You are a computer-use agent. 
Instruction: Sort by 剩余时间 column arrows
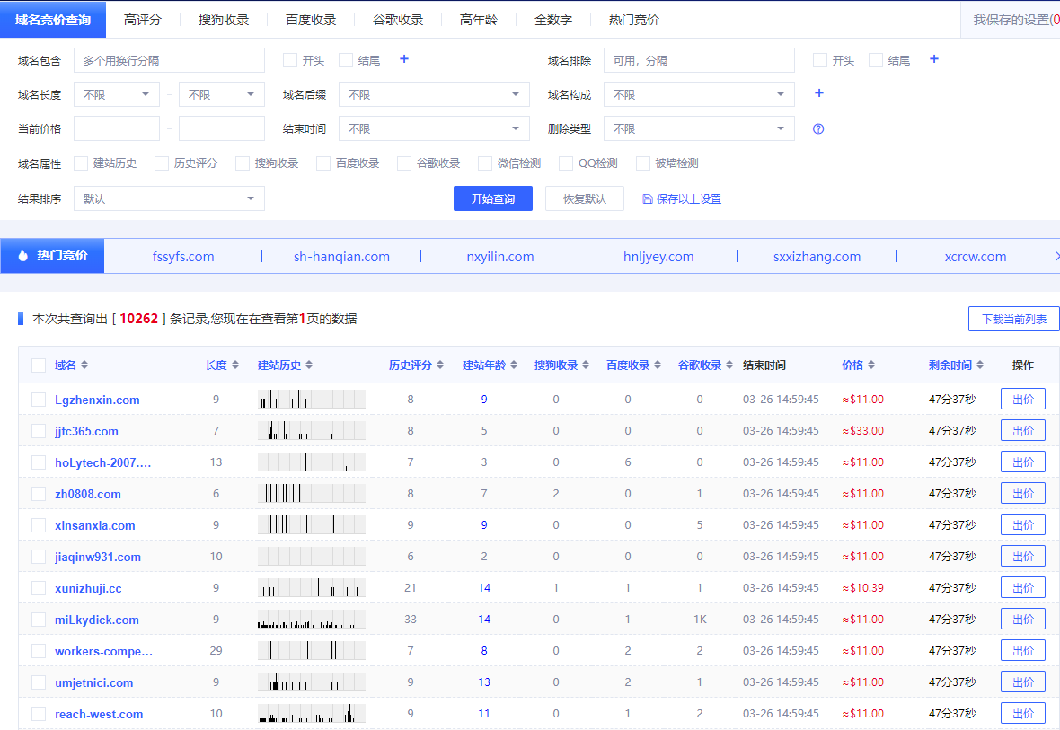[x=980, y=365]
